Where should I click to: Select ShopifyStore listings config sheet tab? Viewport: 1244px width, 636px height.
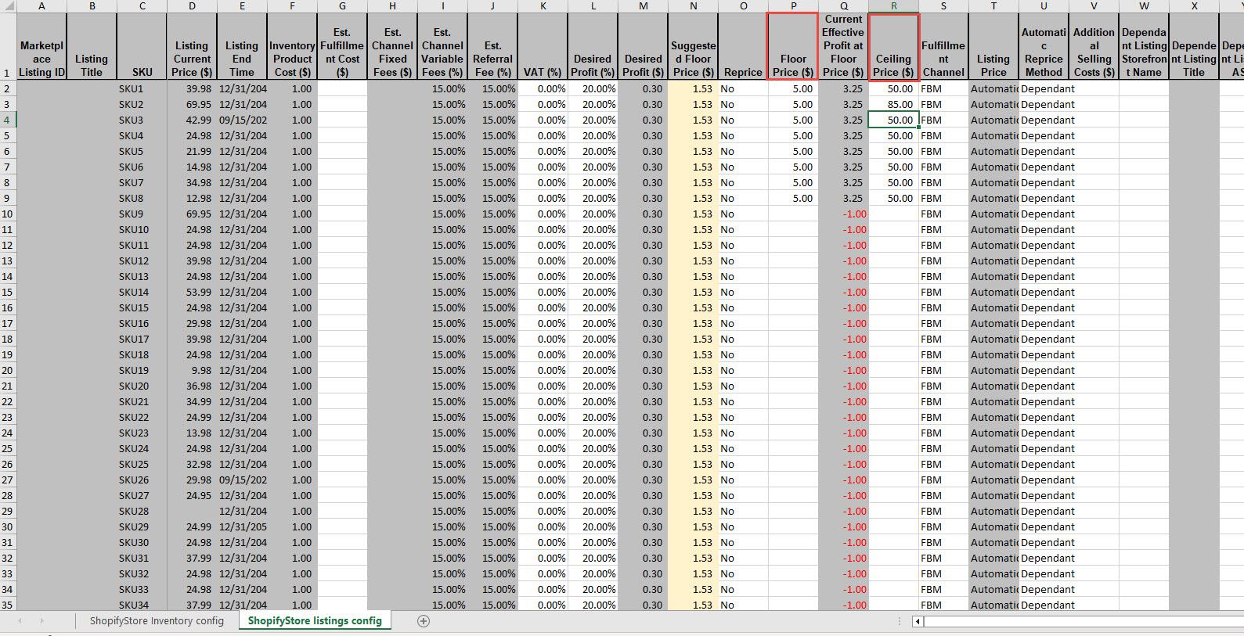pyautogui.click(x=315, y=621)
